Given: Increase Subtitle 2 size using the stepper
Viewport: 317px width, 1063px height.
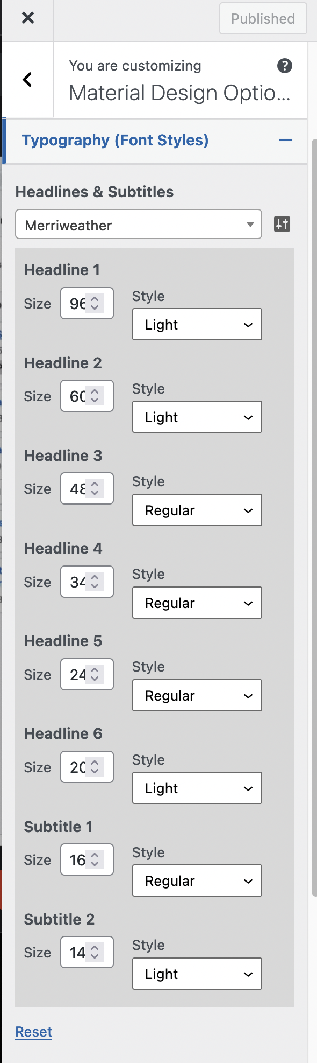Looking at the screenshot, I should pos(95,949).
